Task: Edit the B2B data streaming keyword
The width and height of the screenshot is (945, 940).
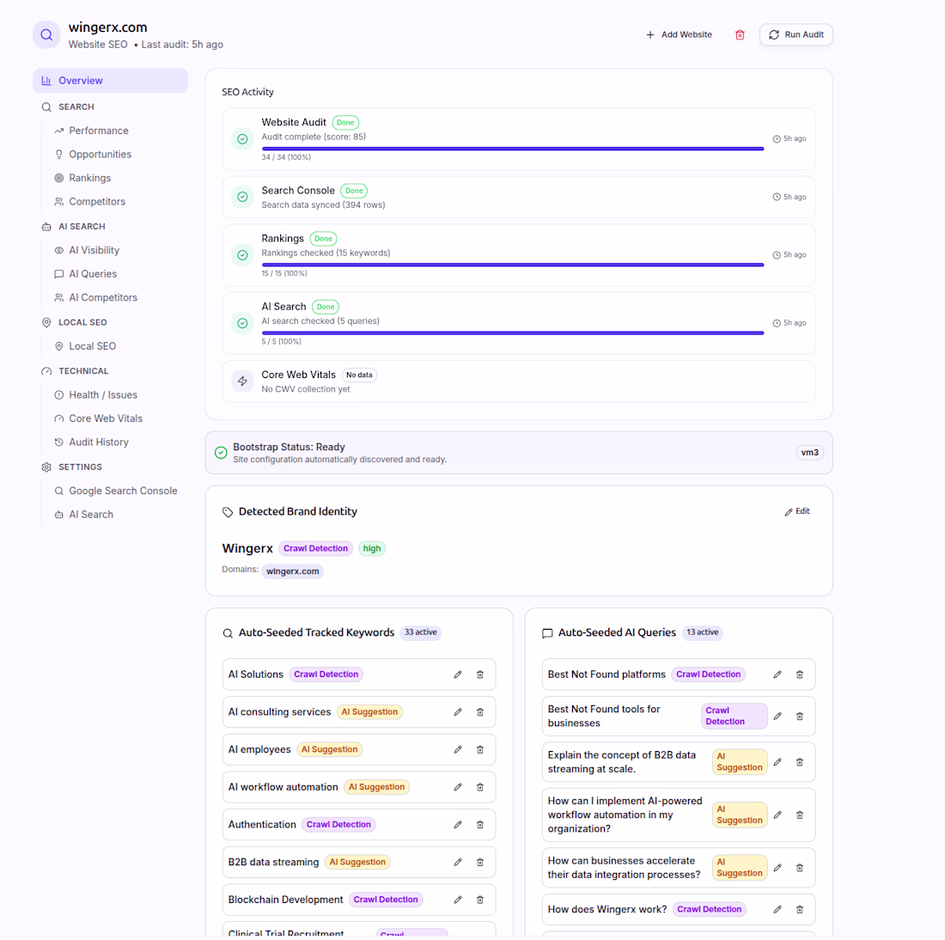Action: [458, 862]
